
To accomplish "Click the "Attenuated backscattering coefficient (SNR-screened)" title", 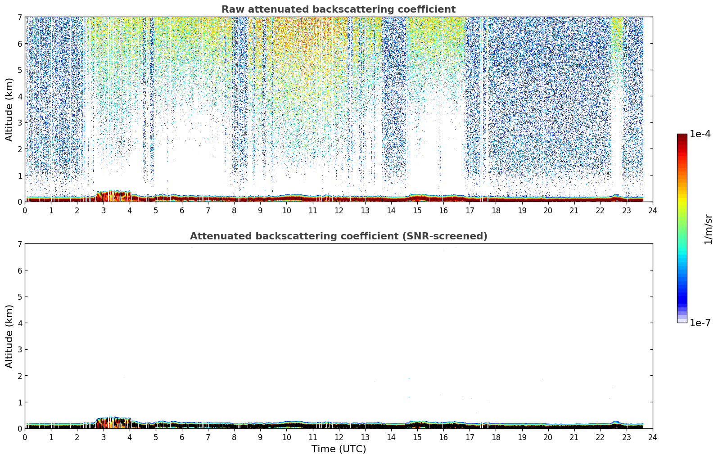I will (x=338, y=236).
